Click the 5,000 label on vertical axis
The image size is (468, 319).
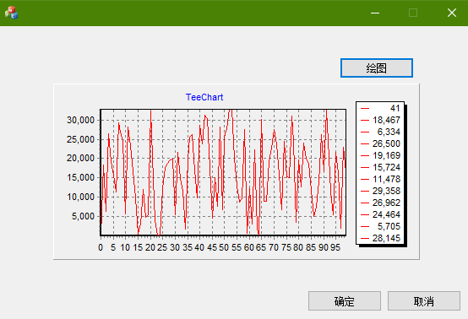coord(83,216)
